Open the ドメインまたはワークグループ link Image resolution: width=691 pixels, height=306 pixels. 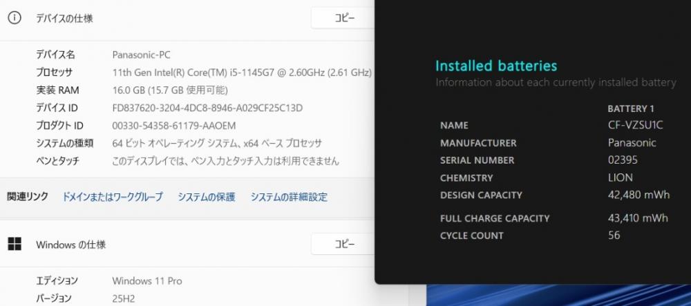pyautogui.click(x=113, y=197)
